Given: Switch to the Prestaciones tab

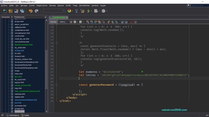Looking at the screenshot, I should pyautogui.click(x=19, y=17).
